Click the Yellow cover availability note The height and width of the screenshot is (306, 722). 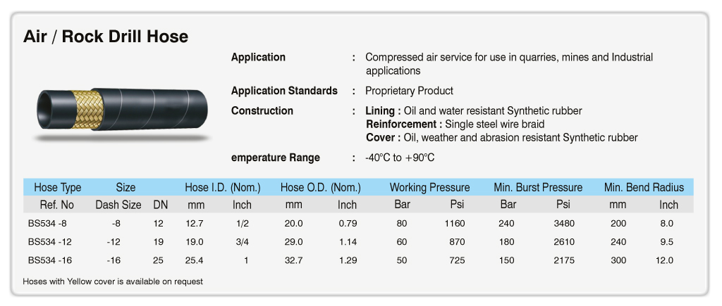(113, 281)
